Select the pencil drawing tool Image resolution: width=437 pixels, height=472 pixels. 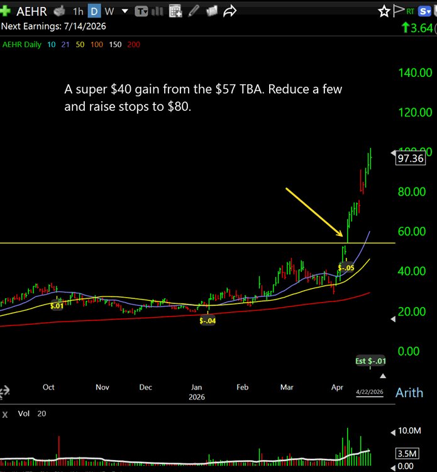(194, 11)
